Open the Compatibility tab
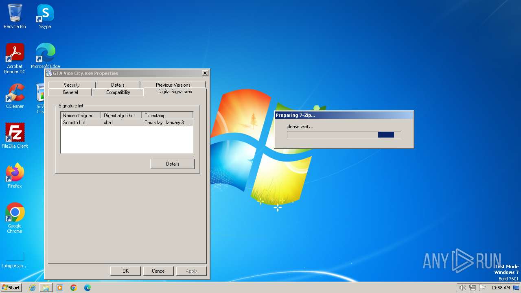Screen dimensions: 521x293 coord(118,92)
